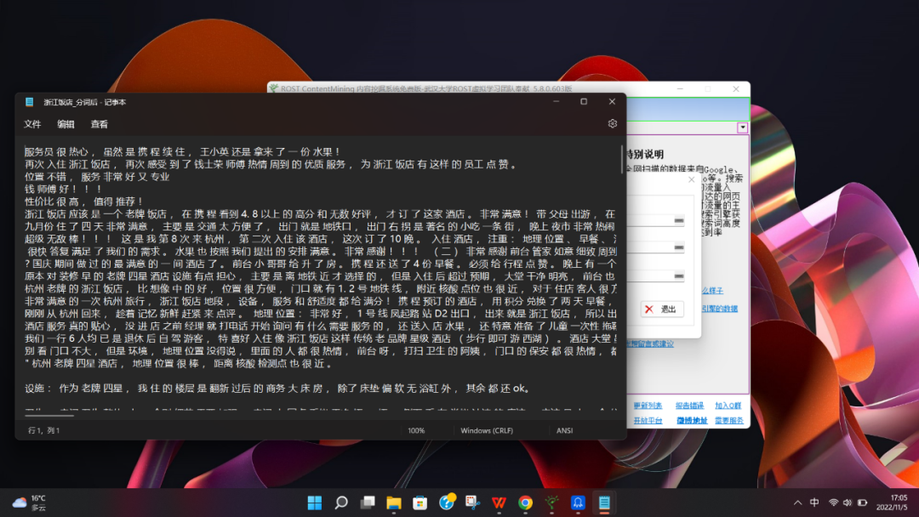919x517 pixels.
Task: Open 开放平台 link in ROST window
Action: [x=648, y=420]
